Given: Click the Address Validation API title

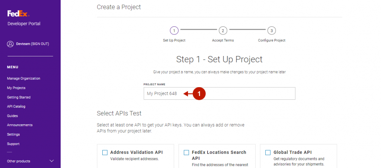Looking at the screenshot, I should (137, 152).
